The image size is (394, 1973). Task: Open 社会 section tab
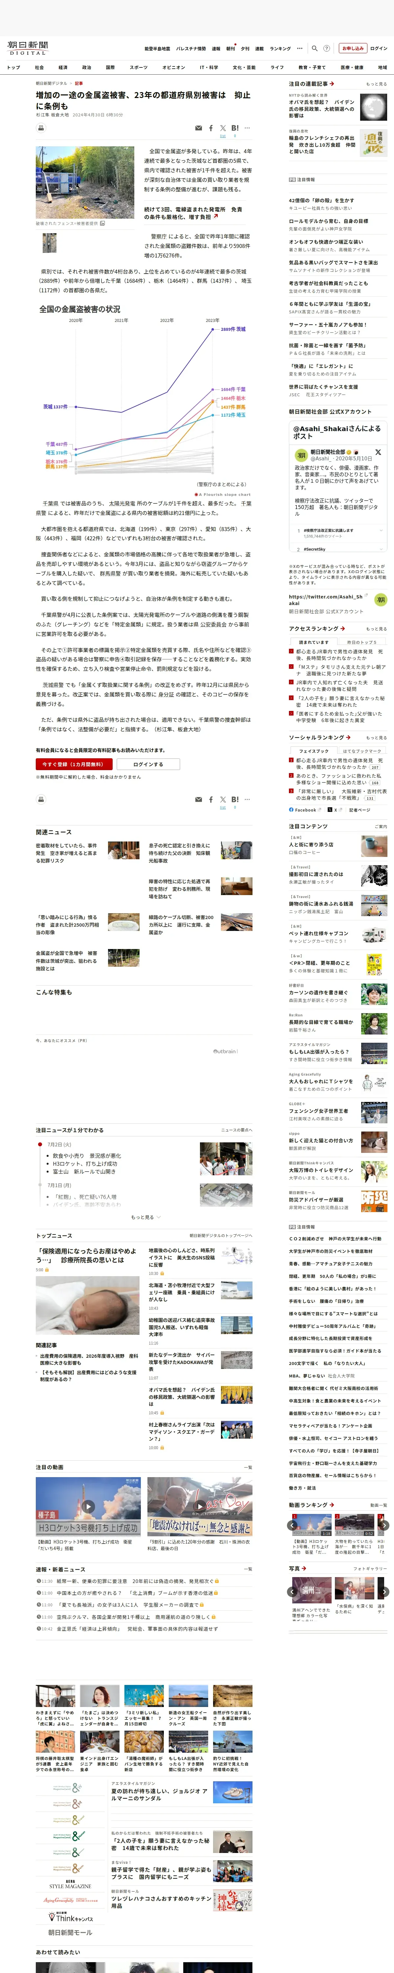click(39, 67)
